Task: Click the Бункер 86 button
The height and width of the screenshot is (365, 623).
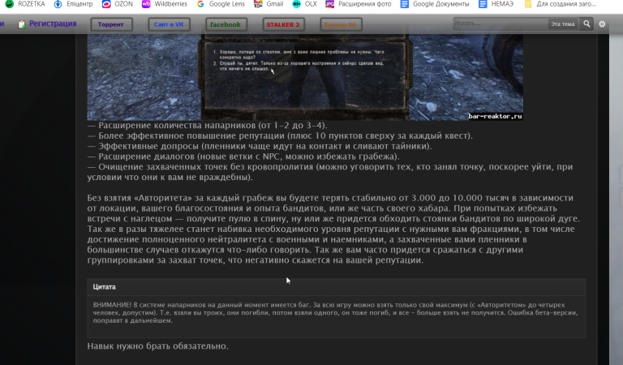Action: [x=340, y=24]
